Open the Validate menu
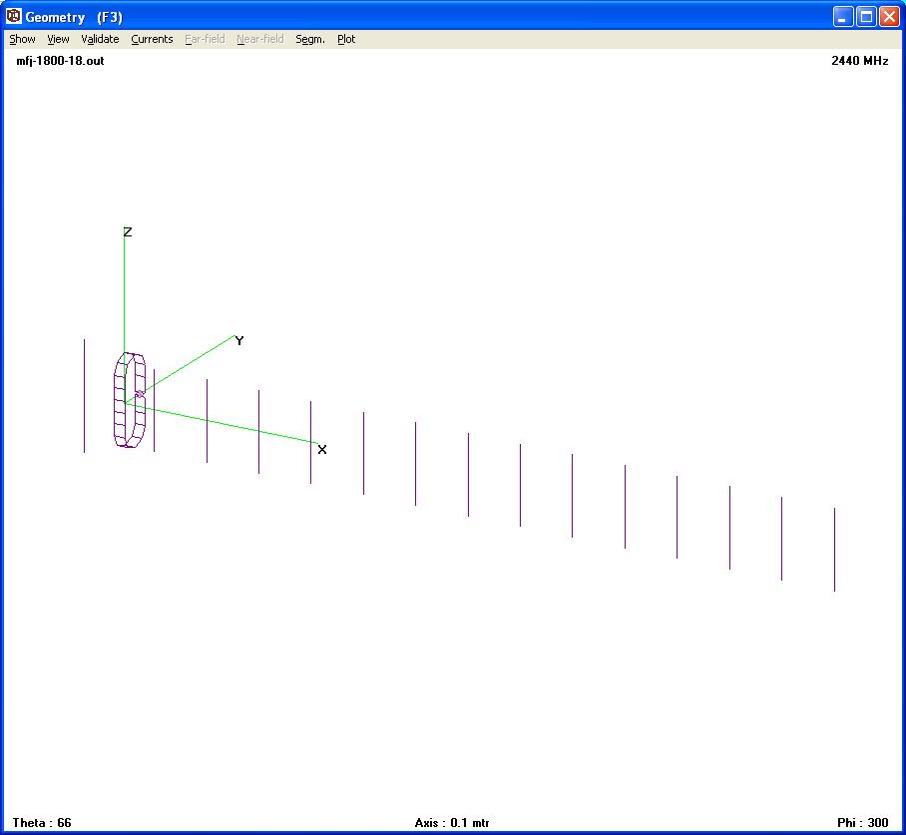This screenshot has width=906, height=835. [x=99, y=39]
